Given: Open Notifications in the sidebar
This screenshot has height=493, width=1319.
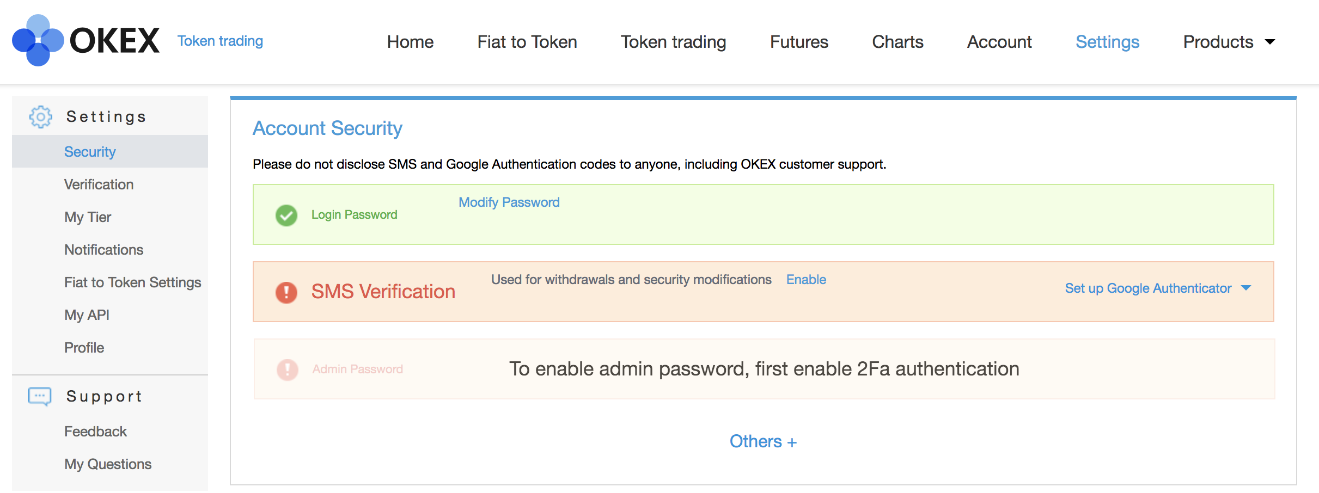Looking at the screenshot, I should pyautogui.click(x=103, y=250).
